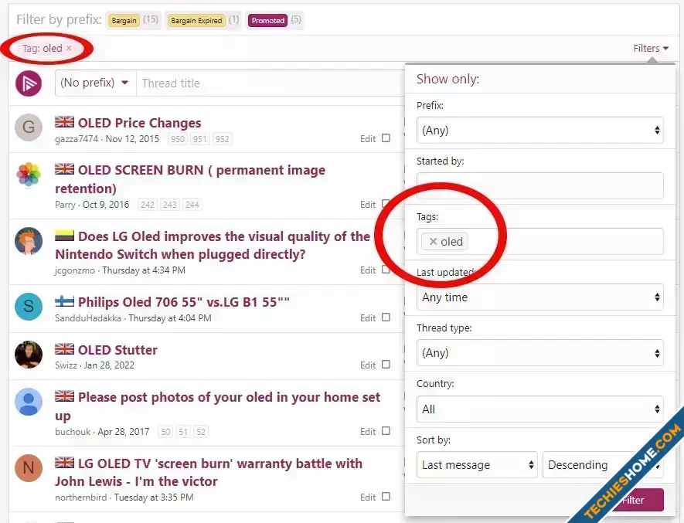Open Parry's colorful flower avatar
Viewport: 684px width, 523px height.
[29, 175]
